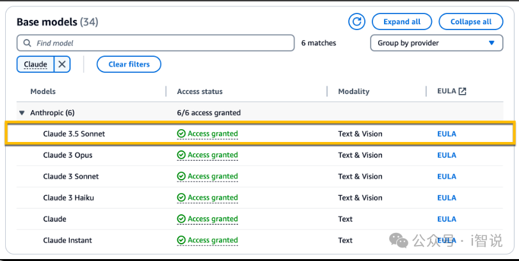Screen dimensions: 519x261
Task: Open the EULA link for Claude 3 Opus
Action: coord(446,155)
